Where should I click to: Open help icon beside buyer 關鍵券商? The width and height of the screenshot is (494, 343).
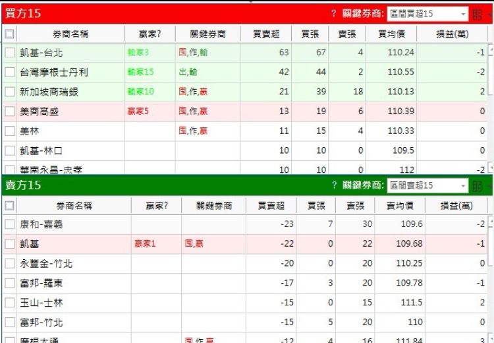(x=334, y=14)
